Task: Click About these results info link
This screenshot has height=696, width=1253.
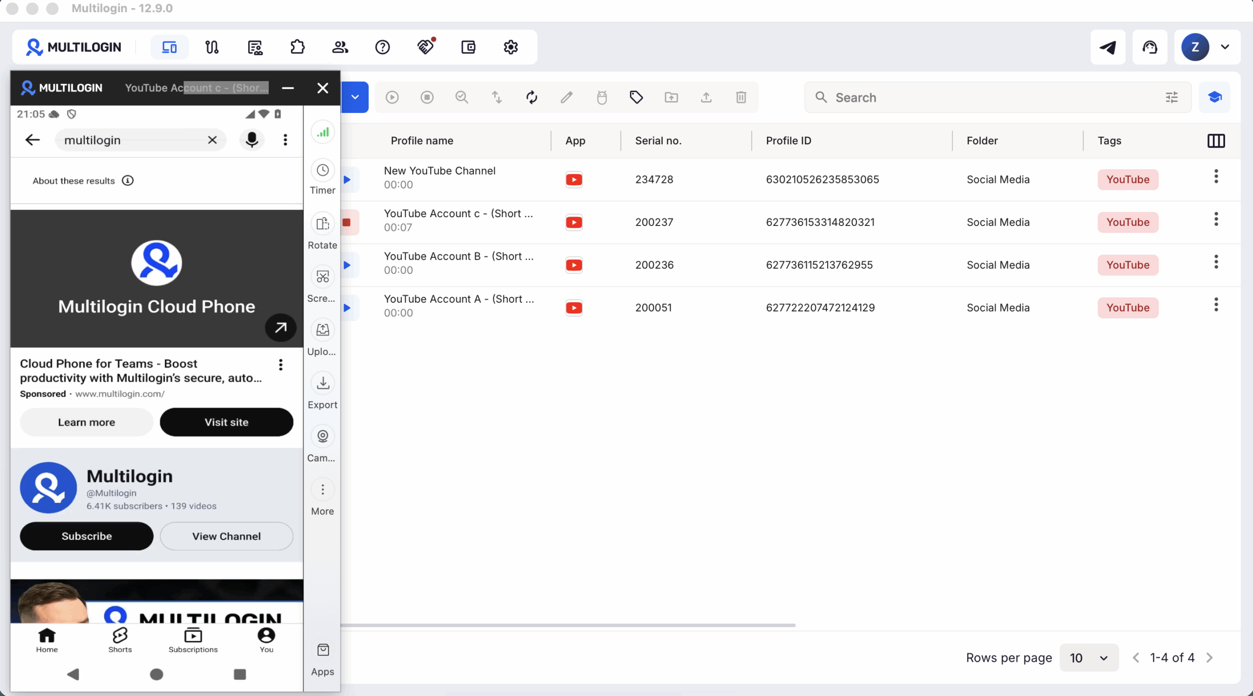Action: coord(83,181)
